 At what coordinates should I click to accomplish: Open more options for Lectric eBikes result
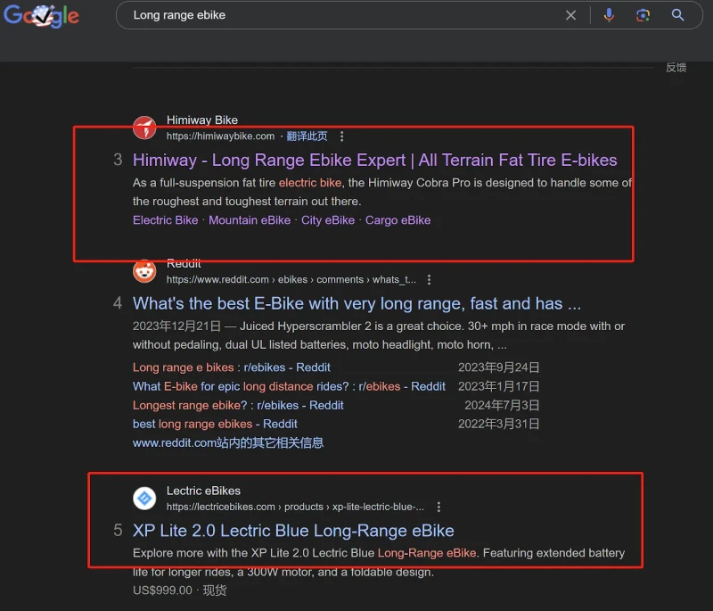[438, 507]
